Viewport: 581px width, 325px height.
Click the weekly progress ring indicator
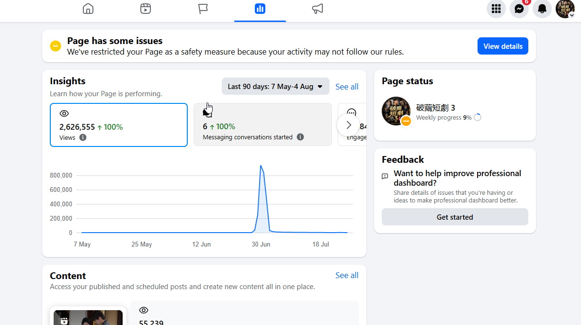point(477,117)
